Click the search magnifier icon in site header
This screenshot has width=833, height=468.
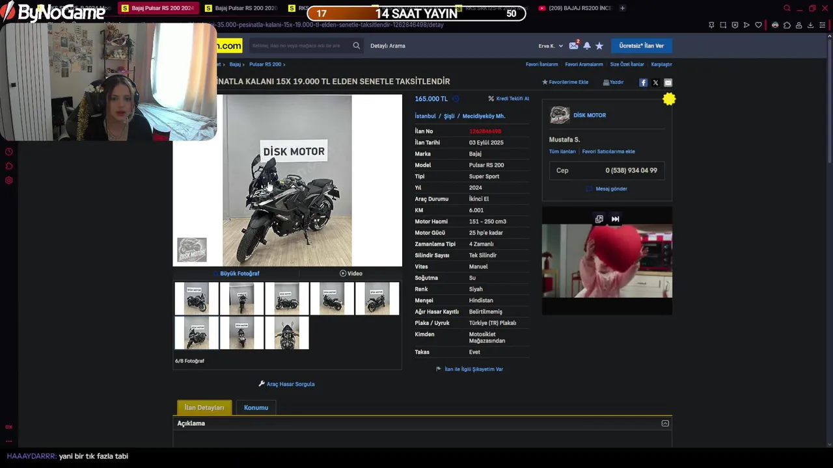pyautogui.click(x=356, y=45)
